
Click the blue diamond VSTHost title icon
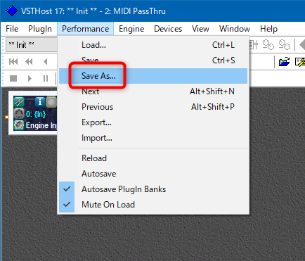click(12, 11)
